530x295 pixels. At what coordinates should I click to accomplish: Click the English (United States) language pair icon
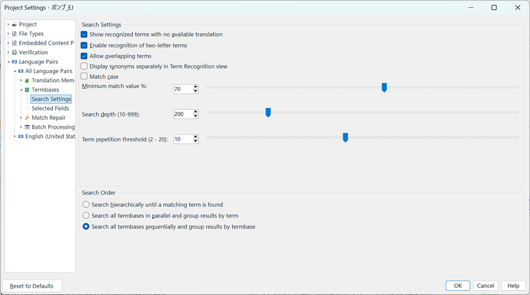(x=21, y=136)
